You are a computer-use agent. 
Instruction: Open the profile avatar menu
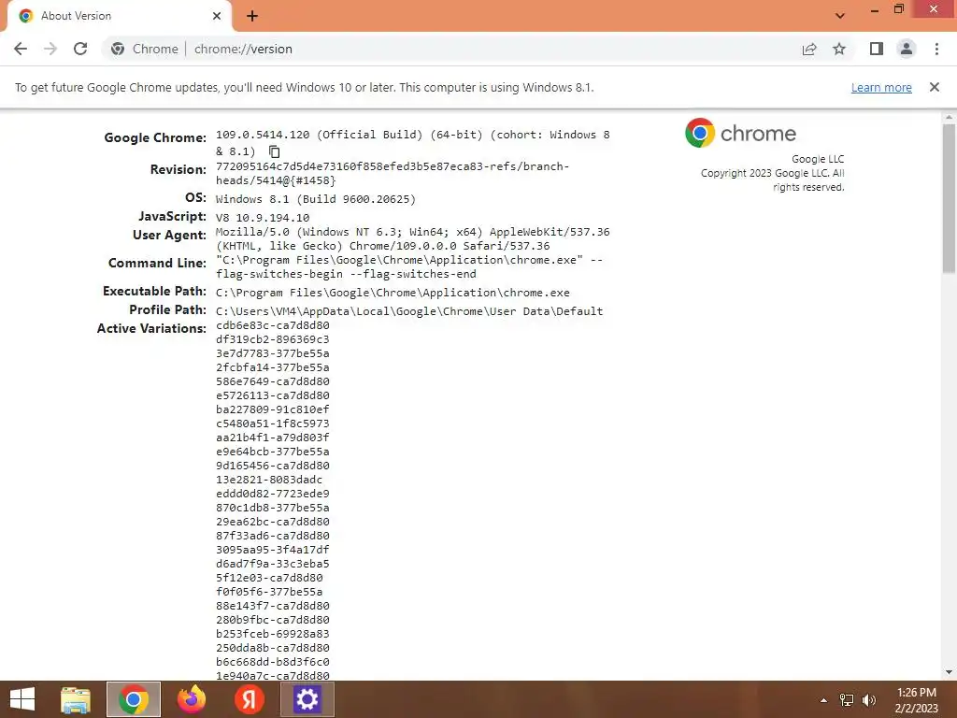(x=907, y=49)
